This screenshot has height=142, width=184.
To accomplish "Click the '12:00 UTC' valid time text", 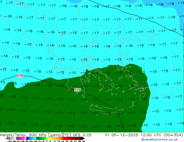I will point(151,135).
